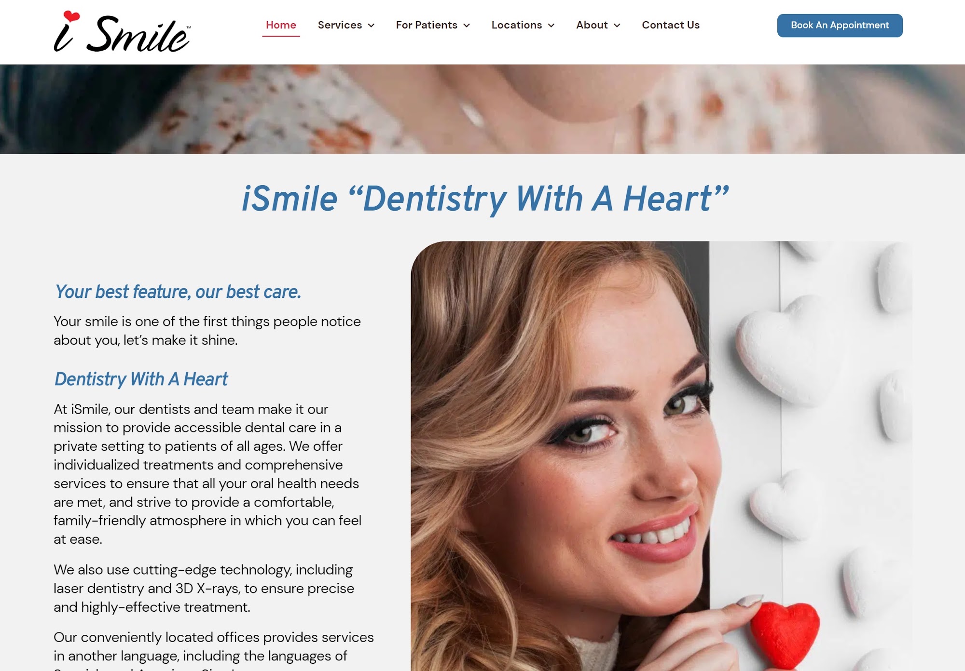Expand the About dropdown chevron

point(617,26)
